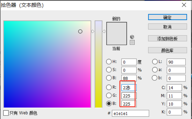Open the 颜色库 color libraries

coord(167,50)
